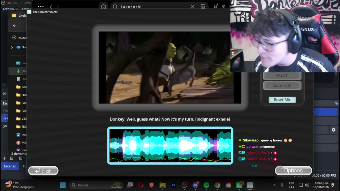Open Descargas in the File Explorer sidebar
340x191 pixels.
[x=22, y=71]
